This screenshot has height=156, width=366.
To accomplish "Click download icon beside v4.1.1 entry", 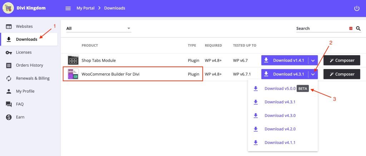I will pos(256,142).
